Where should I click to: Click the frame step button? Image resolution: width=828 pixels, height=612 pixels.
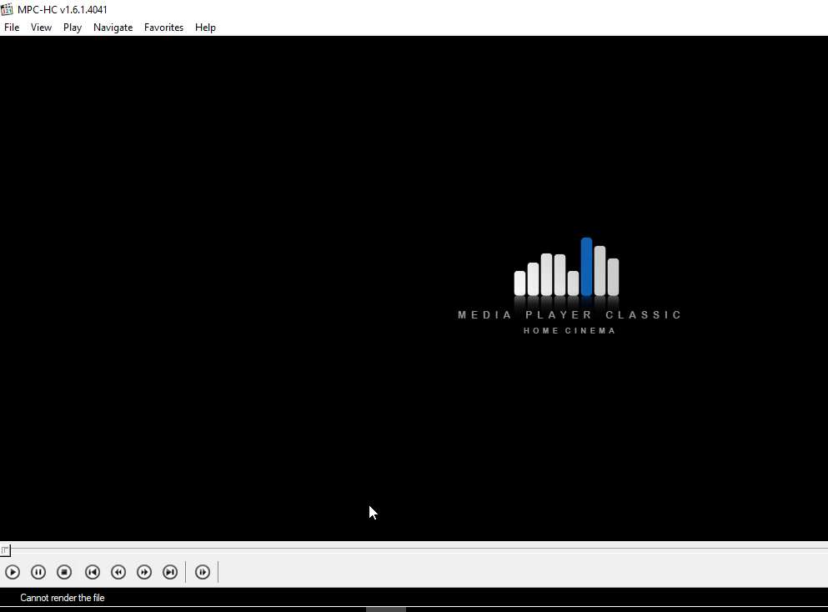click(x=203, y=572)
